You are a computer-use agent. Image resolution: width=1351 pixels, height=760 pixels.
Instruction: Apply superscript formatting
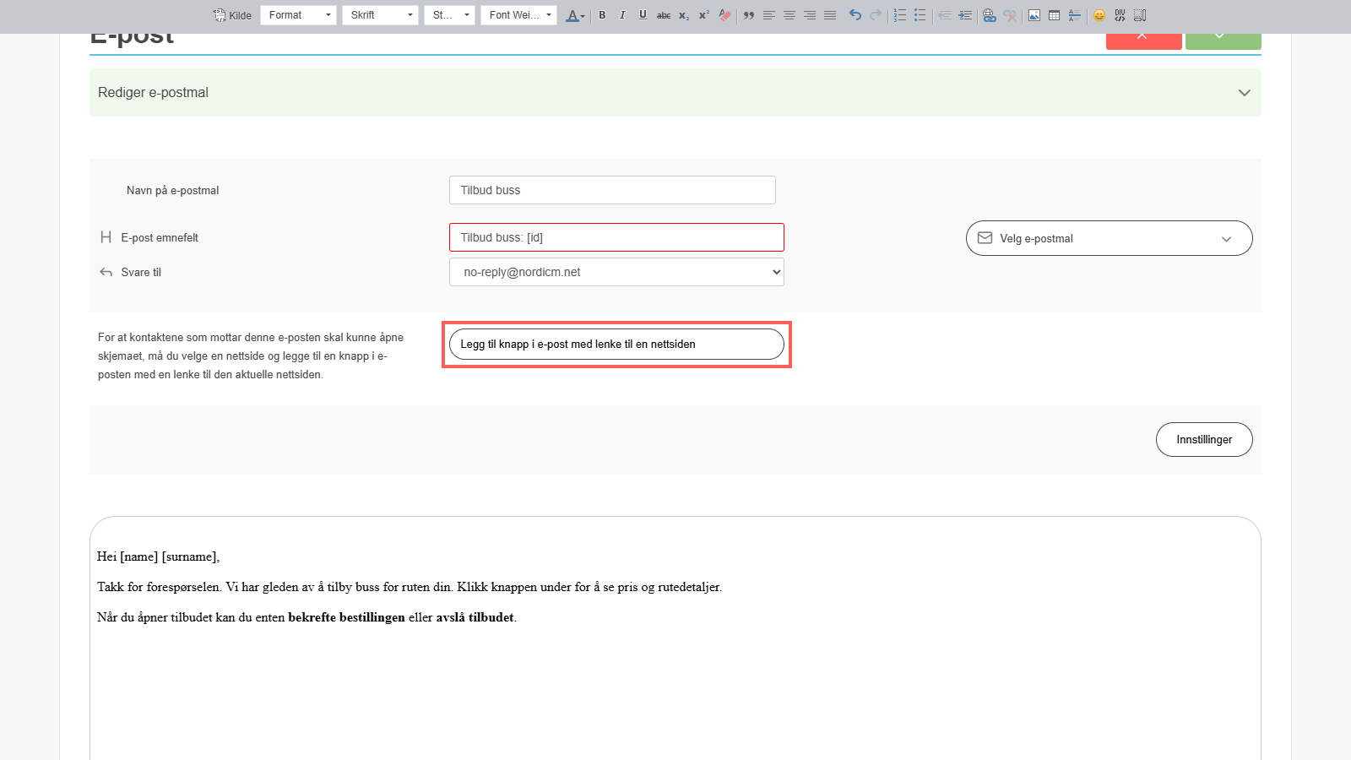[x=704, y=15]
